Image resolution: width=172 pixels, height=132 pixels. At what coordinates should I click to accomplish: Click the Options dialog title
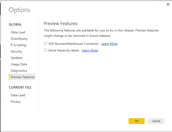pos(19,10)
